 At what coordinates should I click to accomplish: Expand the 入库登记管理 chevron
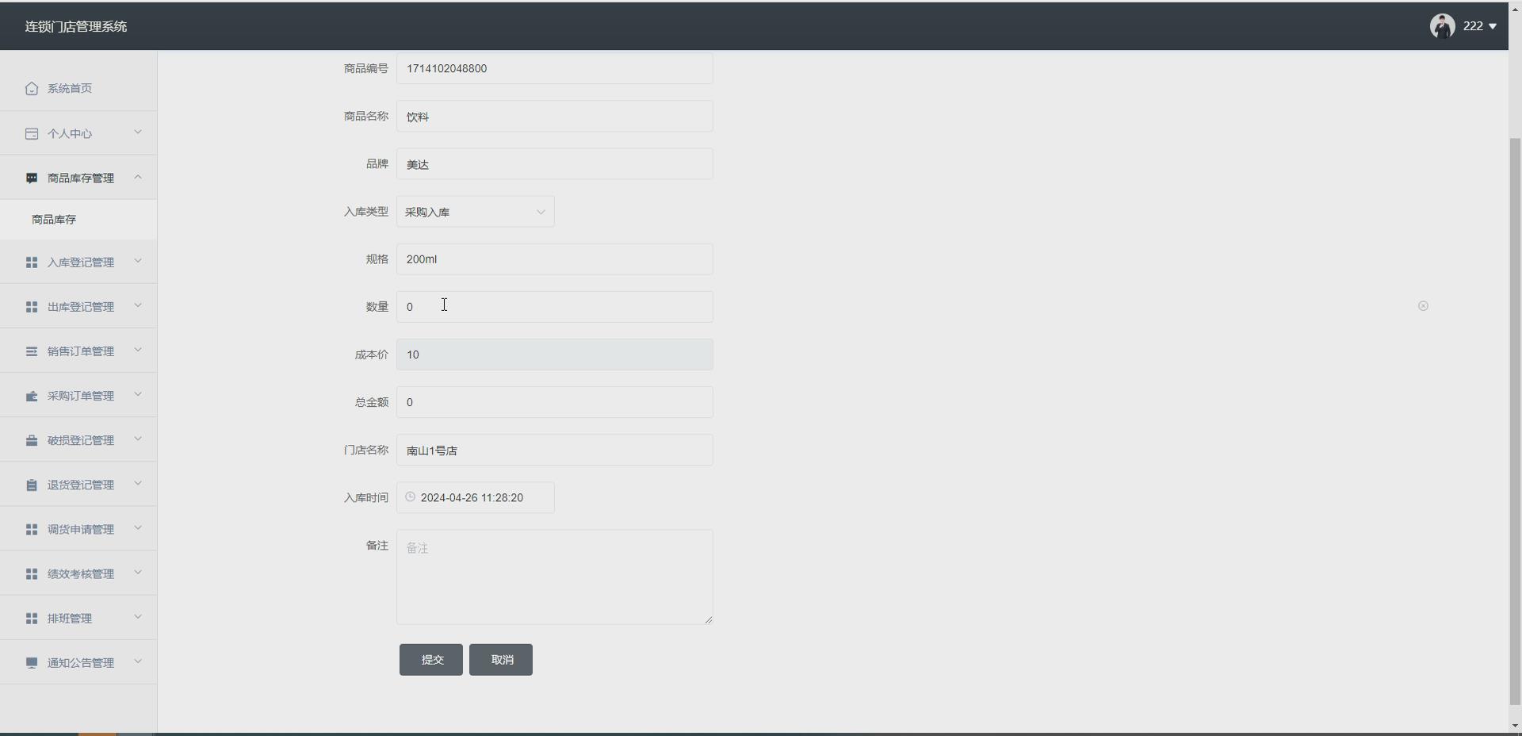point(138,261)
